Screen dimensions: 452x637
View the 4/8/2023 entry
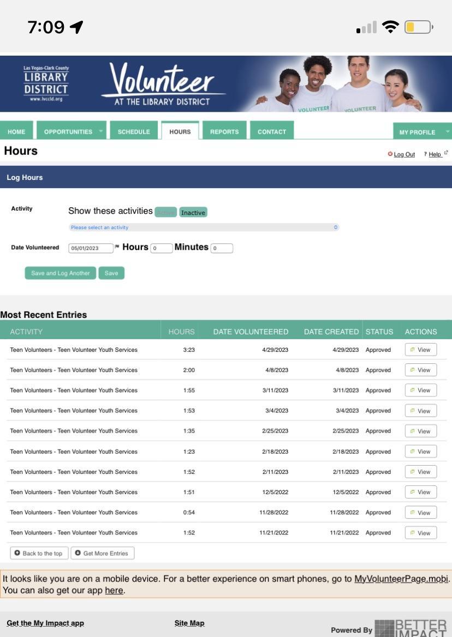(421, 370)
